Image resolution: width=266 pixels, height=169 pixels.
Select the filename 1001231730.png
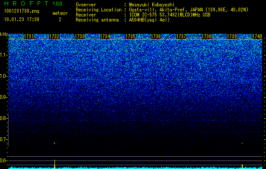(22, 11)
